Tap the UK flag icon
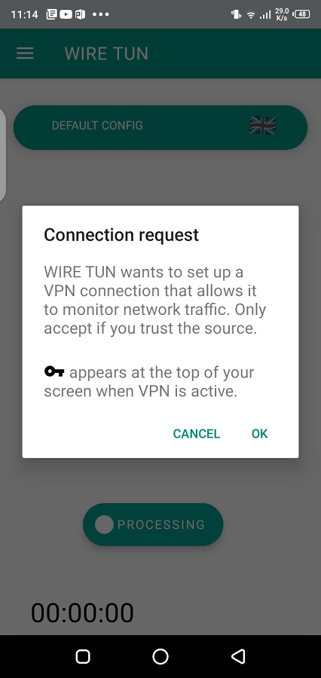This screenshot has height=678, width=321. pyautogui.click(x=262, y=125)
